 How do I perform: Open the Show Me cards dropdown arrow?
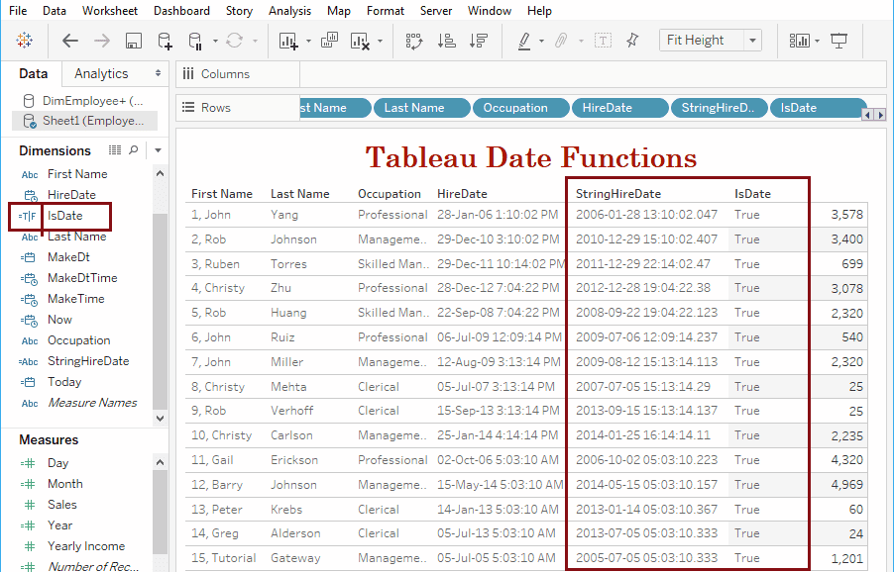coord(817,41)
